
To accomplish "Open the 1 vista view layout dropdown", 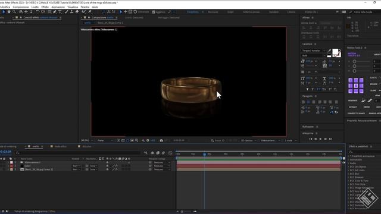I will coord(291,140).
